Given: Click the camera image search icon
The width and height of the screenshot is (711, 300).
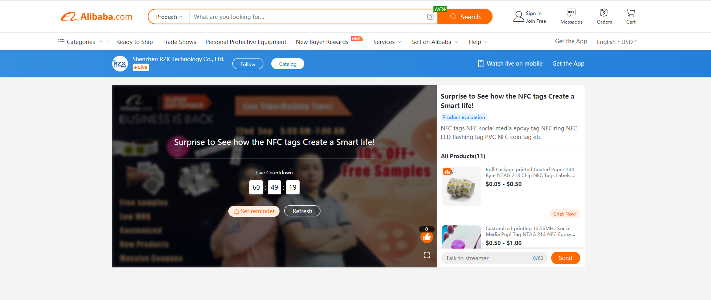Looking at the screenshot, I should pyautogui.click(x=430, y=17).
